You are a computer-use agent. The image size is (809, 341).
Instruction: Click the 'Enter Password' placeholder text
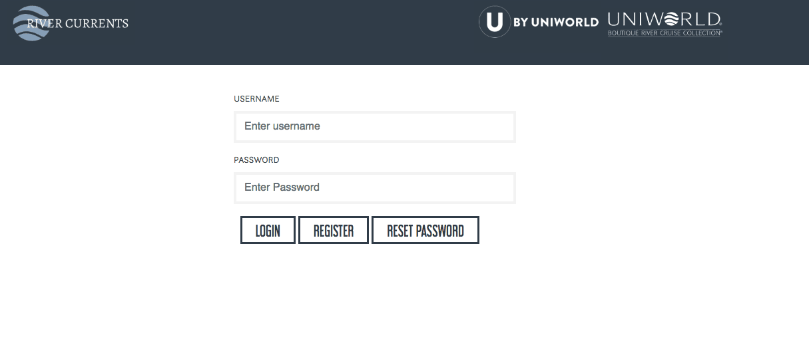point(282,187)
